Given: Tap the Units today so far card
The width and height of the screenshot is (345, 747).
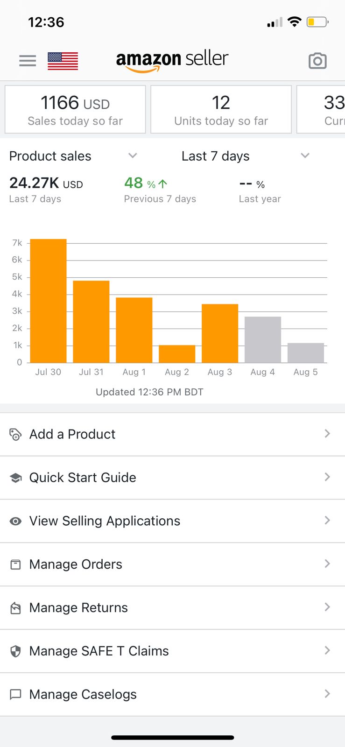Looking at the screenshot, I should [x=221, y=110].
